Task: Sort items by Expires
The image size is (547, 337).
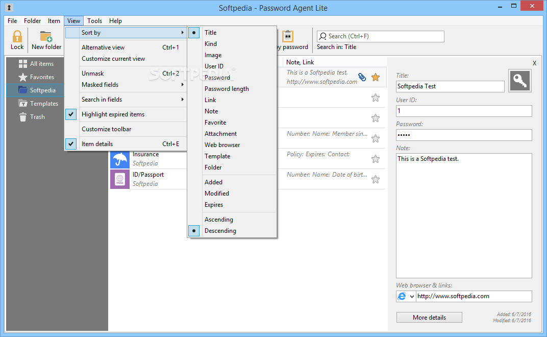Action: [232, 205]
